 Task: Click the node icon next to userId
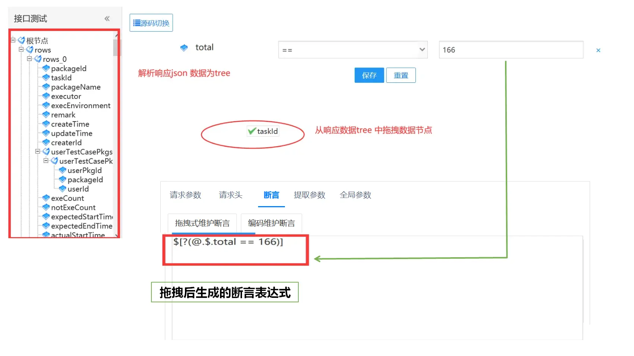[63, 189]
